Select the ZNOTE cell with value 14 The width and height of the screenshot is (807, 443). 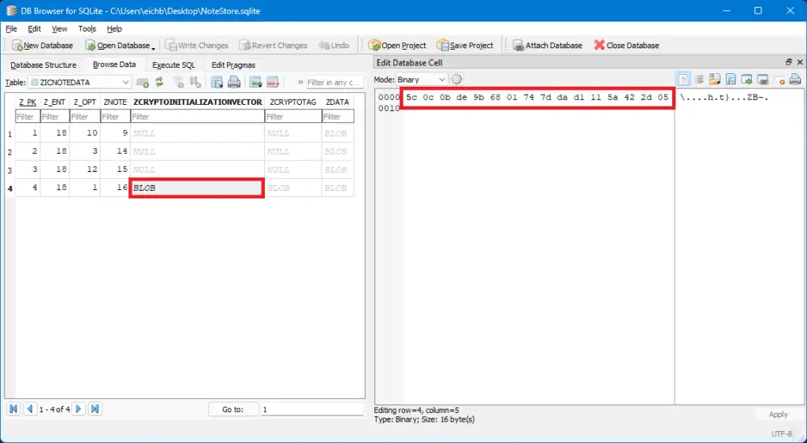point(115,151)
